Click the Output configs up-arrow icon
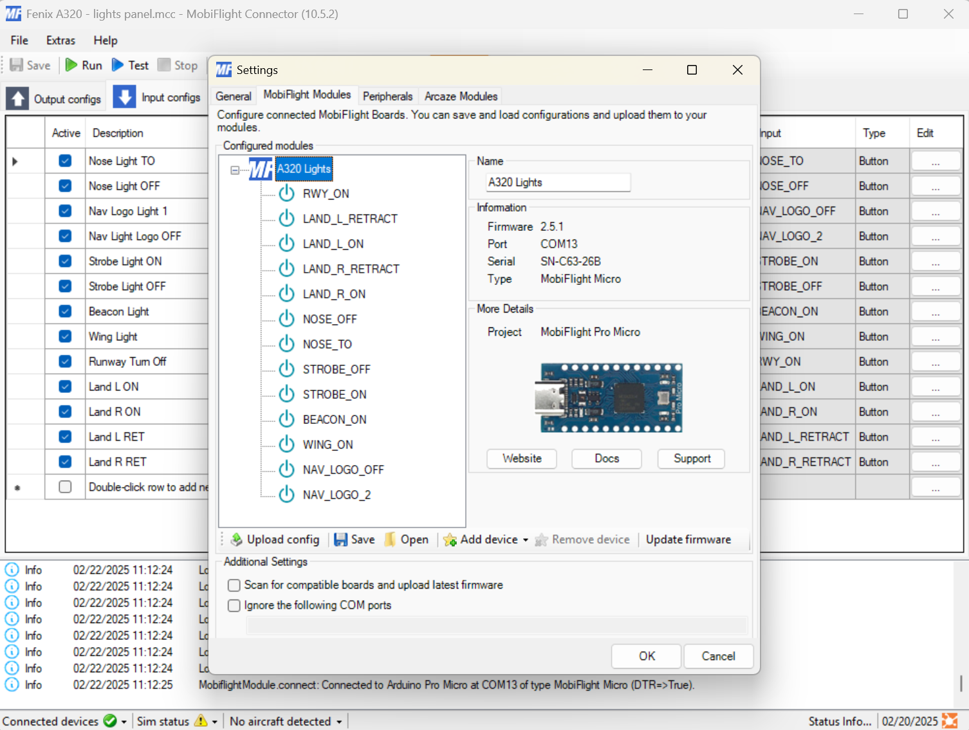 point(17,98)
